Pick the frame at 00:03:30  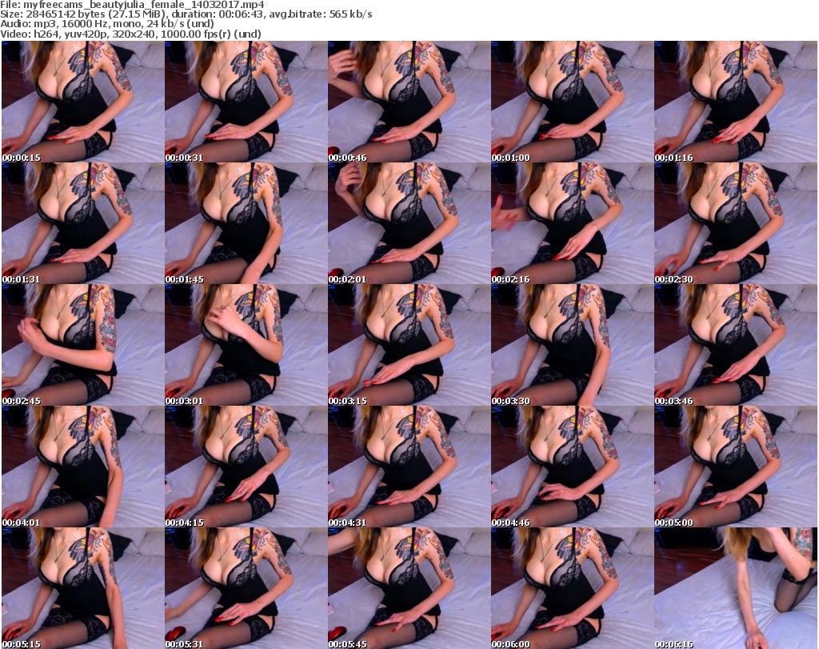[572, 345]
